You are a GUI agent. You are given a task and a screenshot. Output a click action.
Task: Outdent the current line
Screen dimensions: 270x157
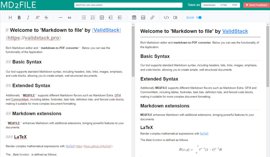tap(120, 18)
